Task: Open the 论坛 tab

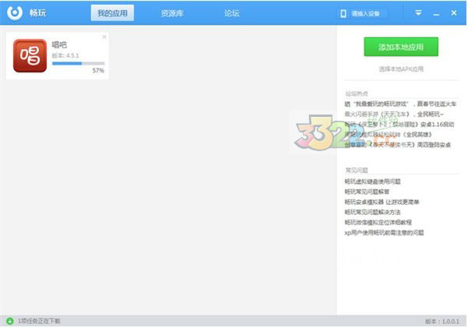Action: [x=232, y=13]
